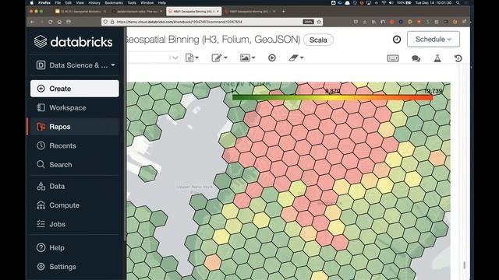This screenshot has height=280, width=499.
Task: Go to Compute in the sidebar
Action: [75, 205]
